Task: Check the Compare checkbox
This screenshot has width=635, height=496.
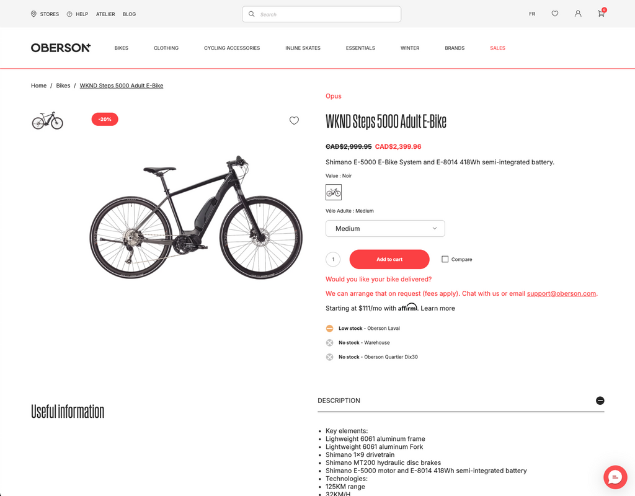Action: click(445, 259)
